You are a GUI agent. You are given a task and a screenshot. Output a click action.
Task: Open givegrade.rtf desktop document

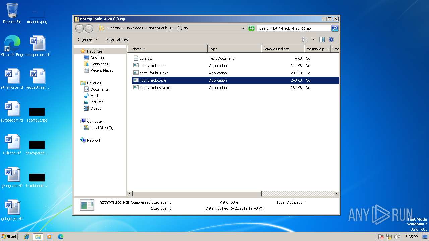12,177
